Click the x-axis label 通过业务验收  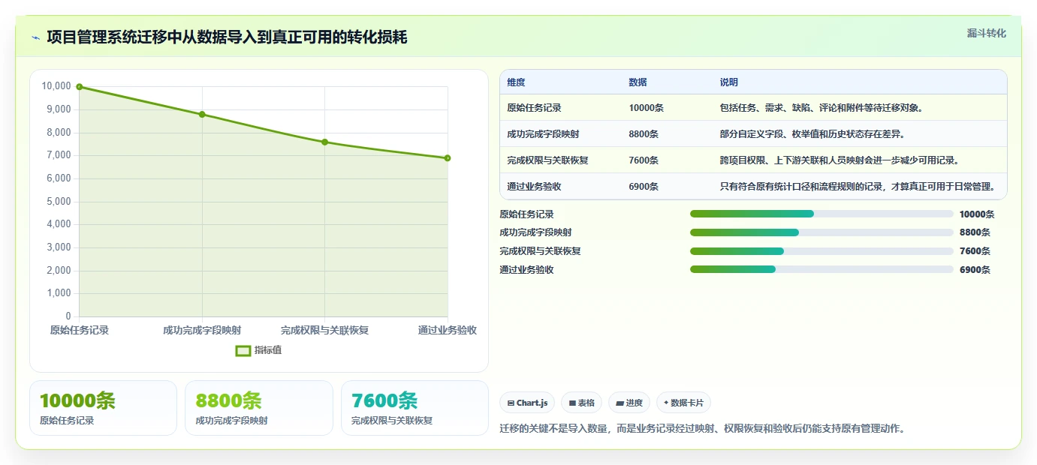click(448, 331)
